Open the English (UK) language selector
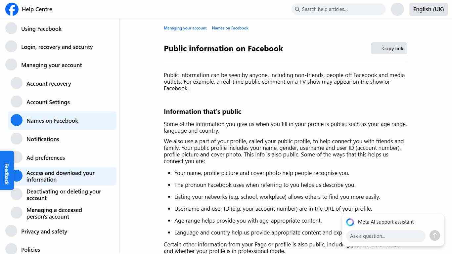This screenshot has height=254, width=452. click(x=428, y=9)
